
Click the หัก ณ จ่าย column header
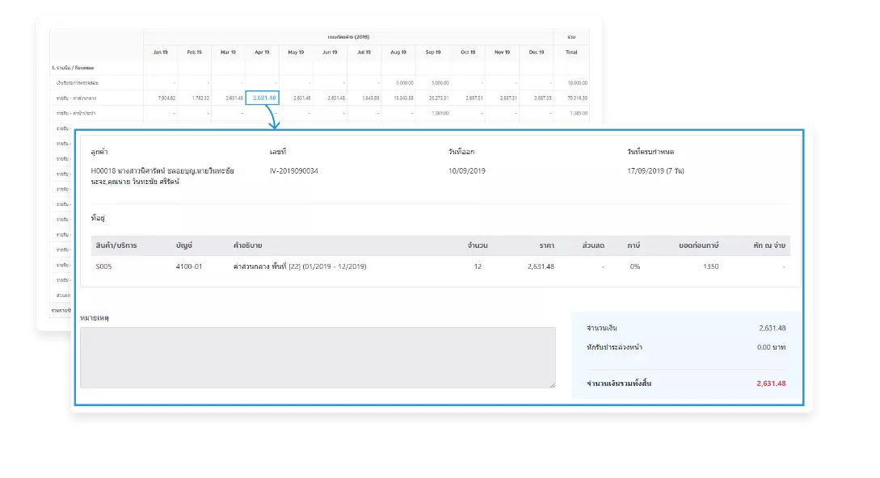pyautogui.click(x=768, y=245)
